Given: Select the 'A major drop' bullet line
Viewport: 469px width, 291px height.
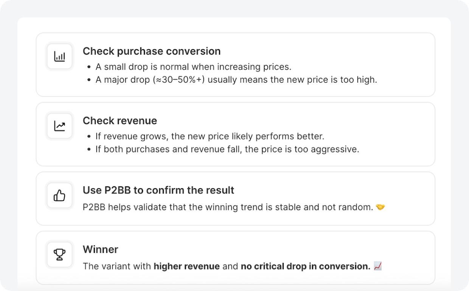Looking at the screenshot, I should coord(236,80).
